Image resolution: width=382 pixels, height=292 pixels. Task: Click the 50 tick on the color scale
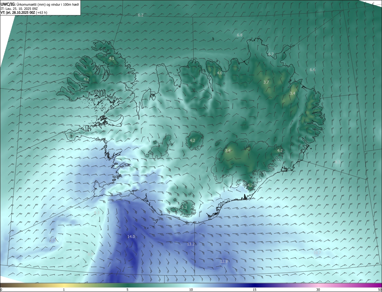coord(380,290)
